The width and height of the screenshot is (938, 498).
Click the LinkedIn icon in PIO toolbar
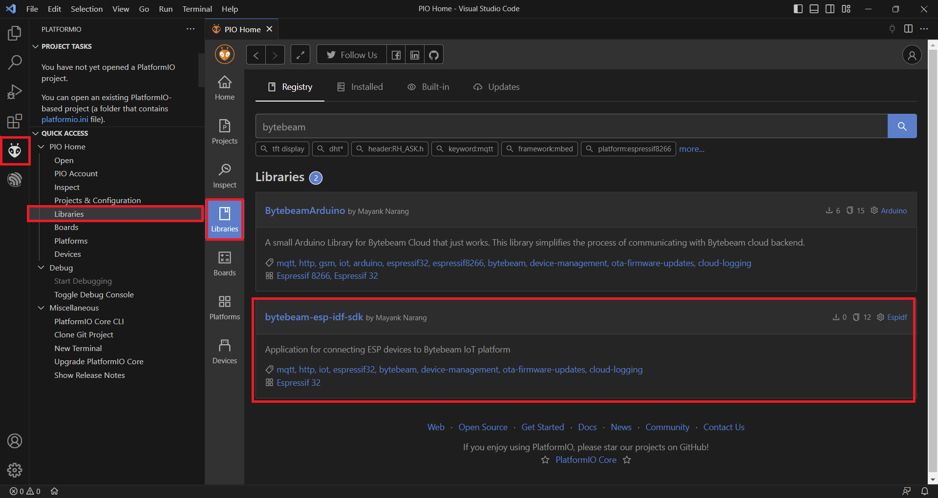(x=415, y=55)
